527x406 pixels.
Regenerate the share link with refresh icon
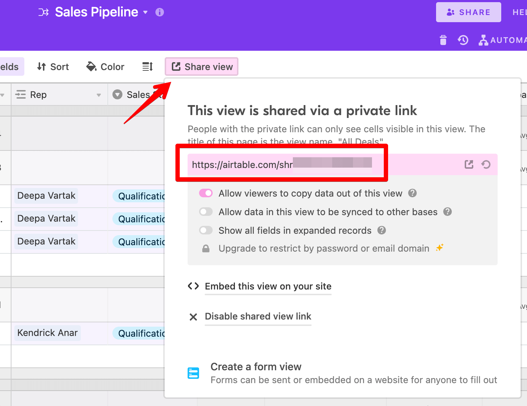pyautogui.click(x=486, y=164)
